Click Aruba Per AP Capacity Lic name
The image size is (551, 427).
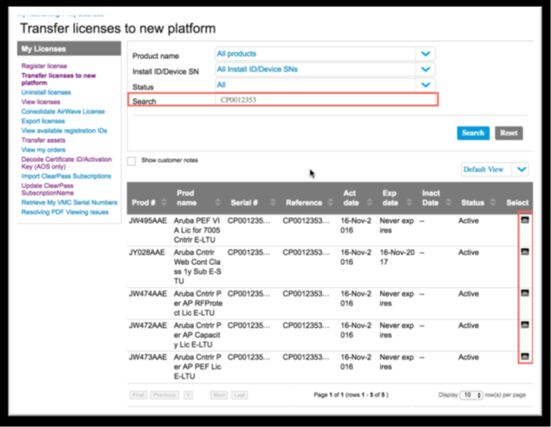coord(197,335)
